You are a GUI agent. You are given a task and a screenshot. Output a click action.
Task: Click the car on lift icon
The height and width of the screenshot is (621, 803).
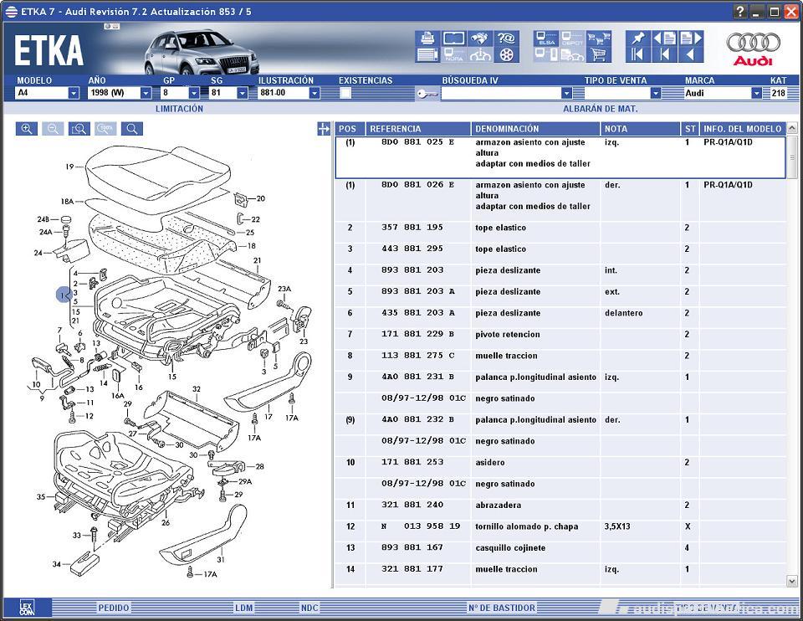(480, 55)
